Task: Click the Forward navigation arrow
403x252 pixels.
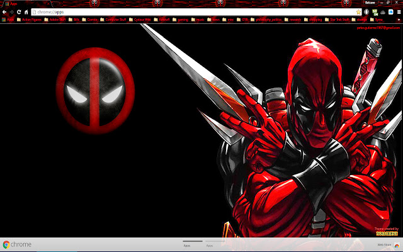Action: pos(11,12)
